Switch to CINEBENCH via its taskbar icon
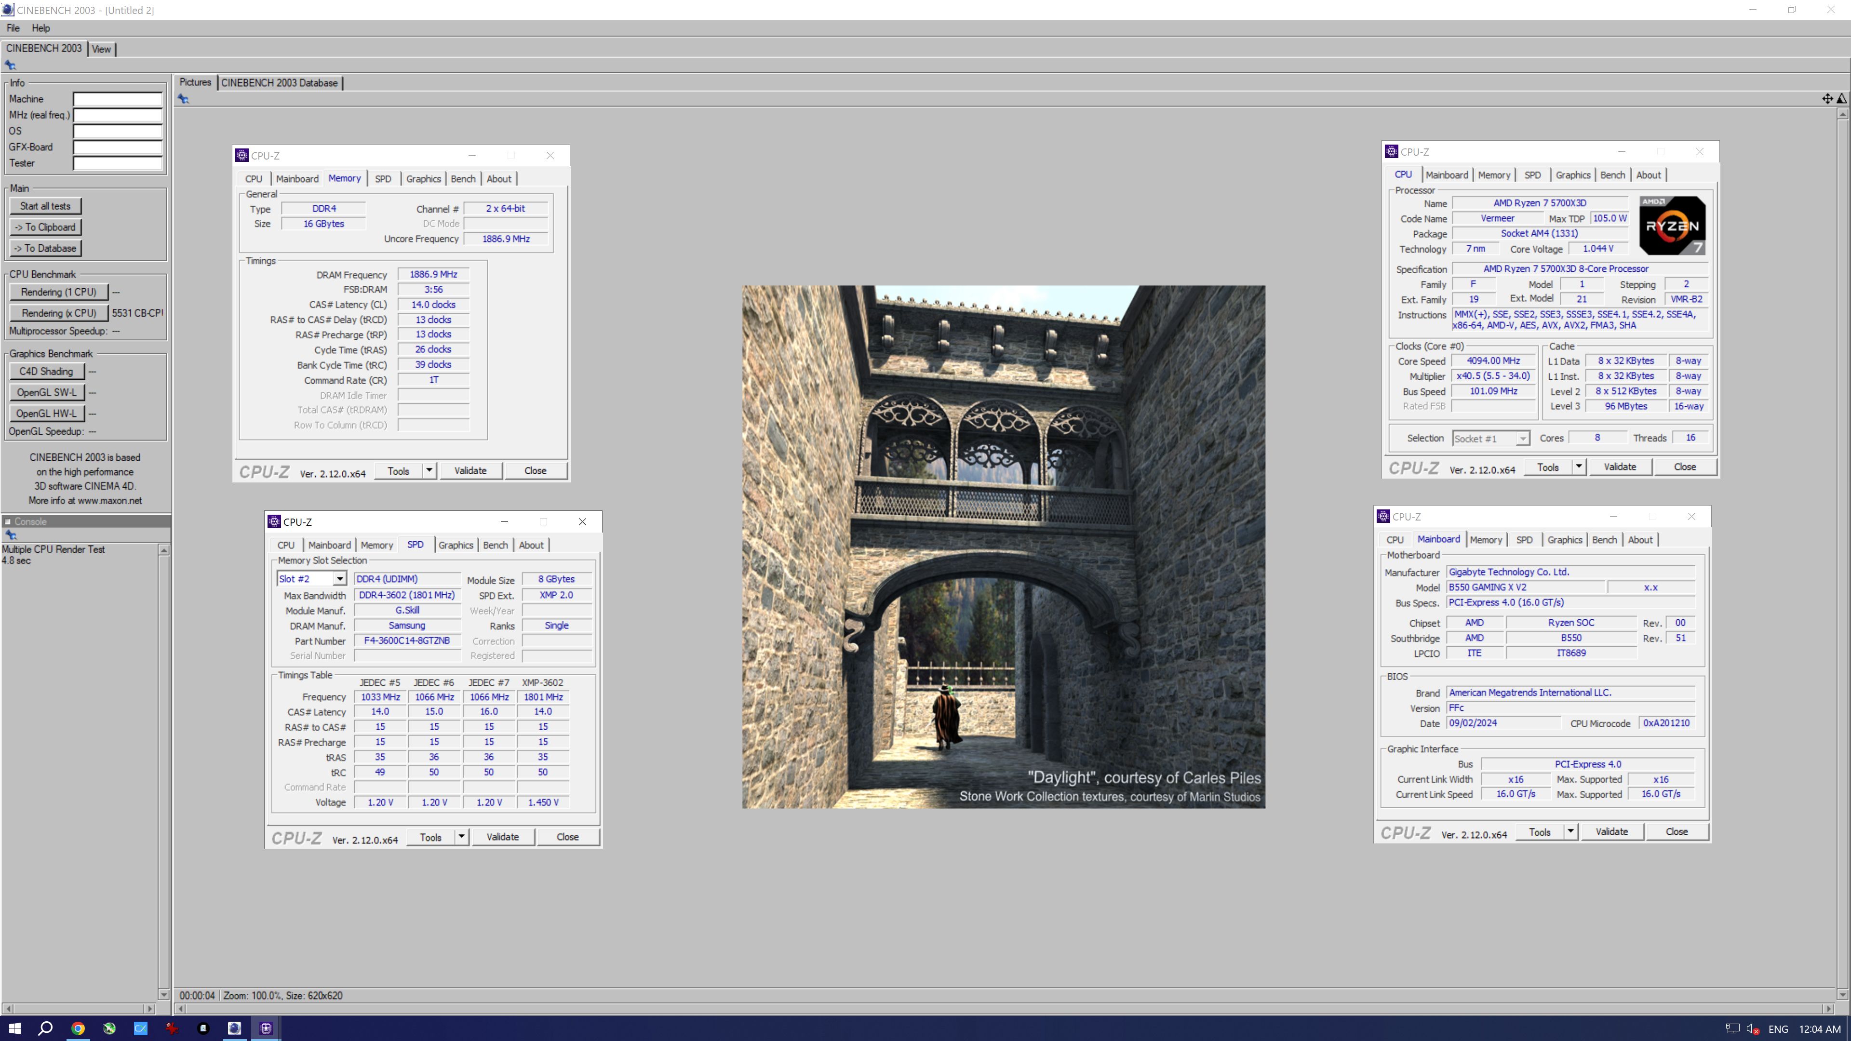This screenshot has width=1851, height=1041. click(x=234, y=1028)
